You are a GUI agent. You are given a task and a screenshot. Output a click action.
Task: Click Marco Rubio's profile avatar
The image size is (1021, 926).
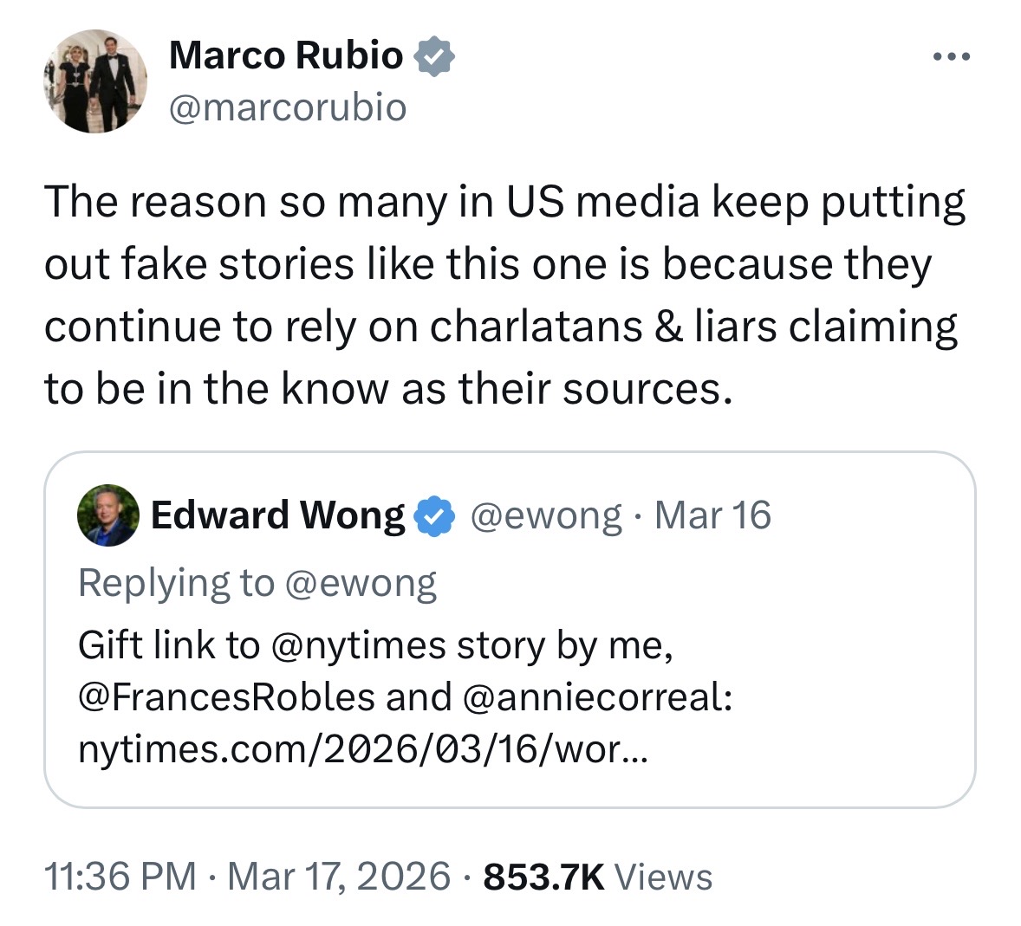point(95,81)
